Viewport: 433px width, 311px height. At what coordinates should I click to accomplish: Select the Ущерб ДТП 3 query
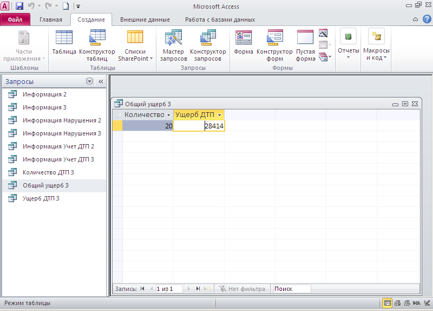(x=54, y=198)
